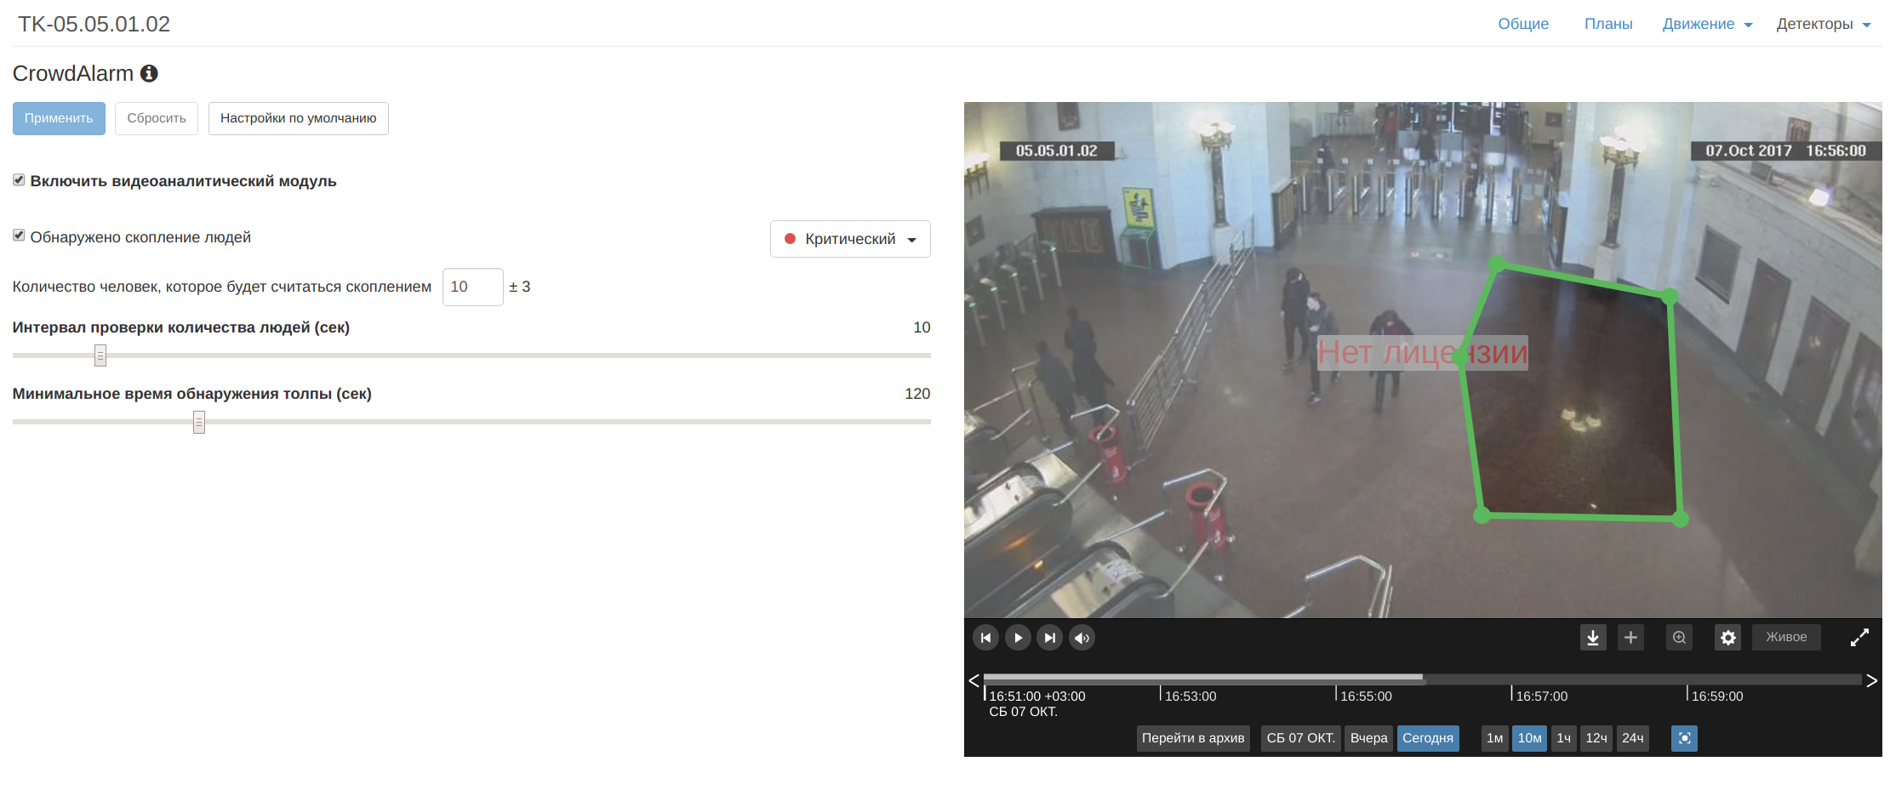Set timeline scale to 10м

[1529, 738]
